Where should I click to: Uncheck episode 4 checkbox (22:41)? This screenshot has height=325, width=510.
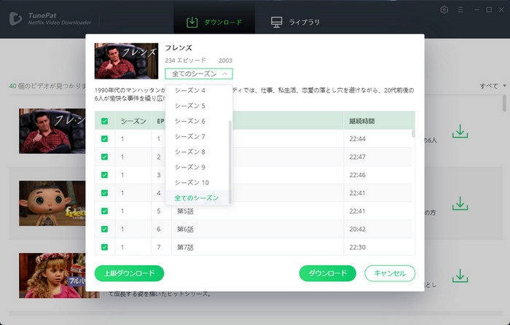tap(104, 193)
